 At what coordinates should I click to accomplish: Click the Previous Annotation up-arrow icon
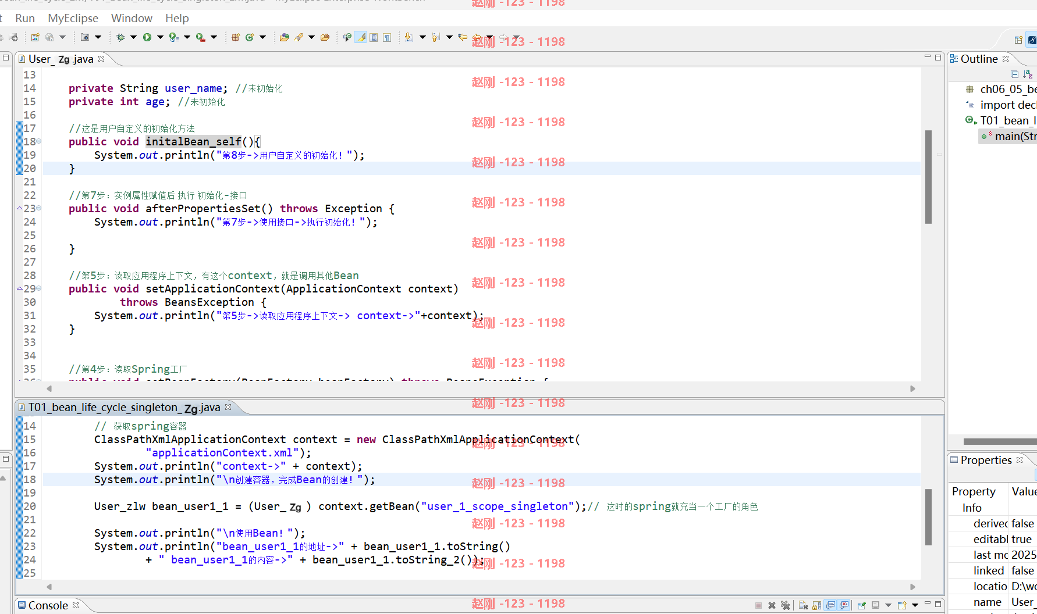[435, 37]
